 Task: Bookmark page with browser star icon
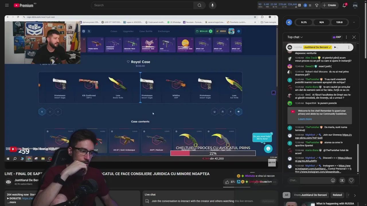[255, 17]
